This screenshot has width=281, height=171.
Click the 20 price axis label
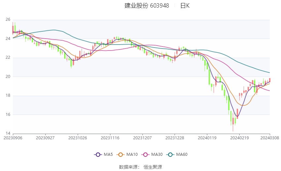coord(8,77)
